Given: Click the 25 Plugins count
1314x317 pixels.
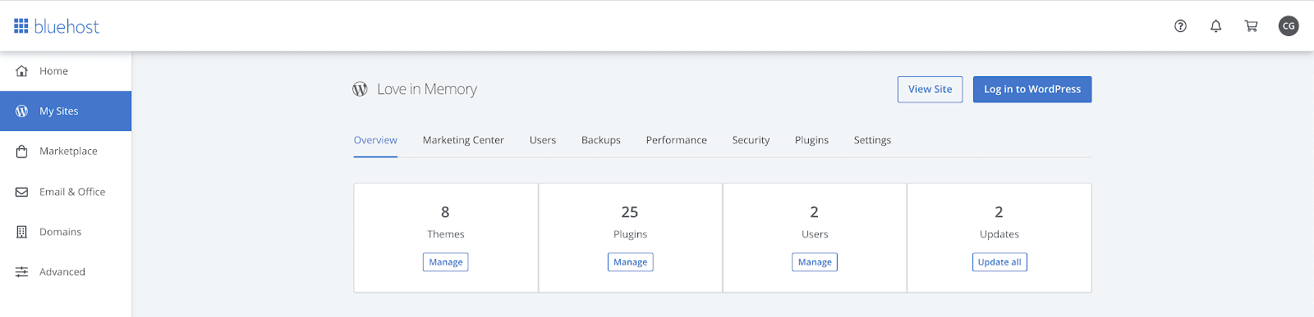Looking at the screenshot, I should click(630, 212).
